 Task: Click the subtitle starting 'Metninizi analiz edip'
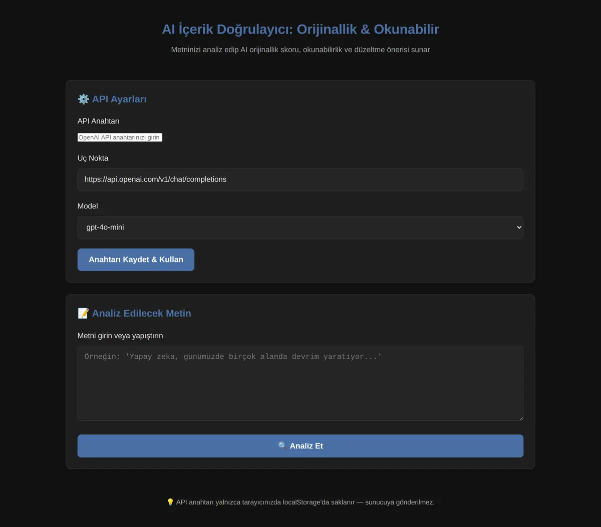[x=300, y=50]
